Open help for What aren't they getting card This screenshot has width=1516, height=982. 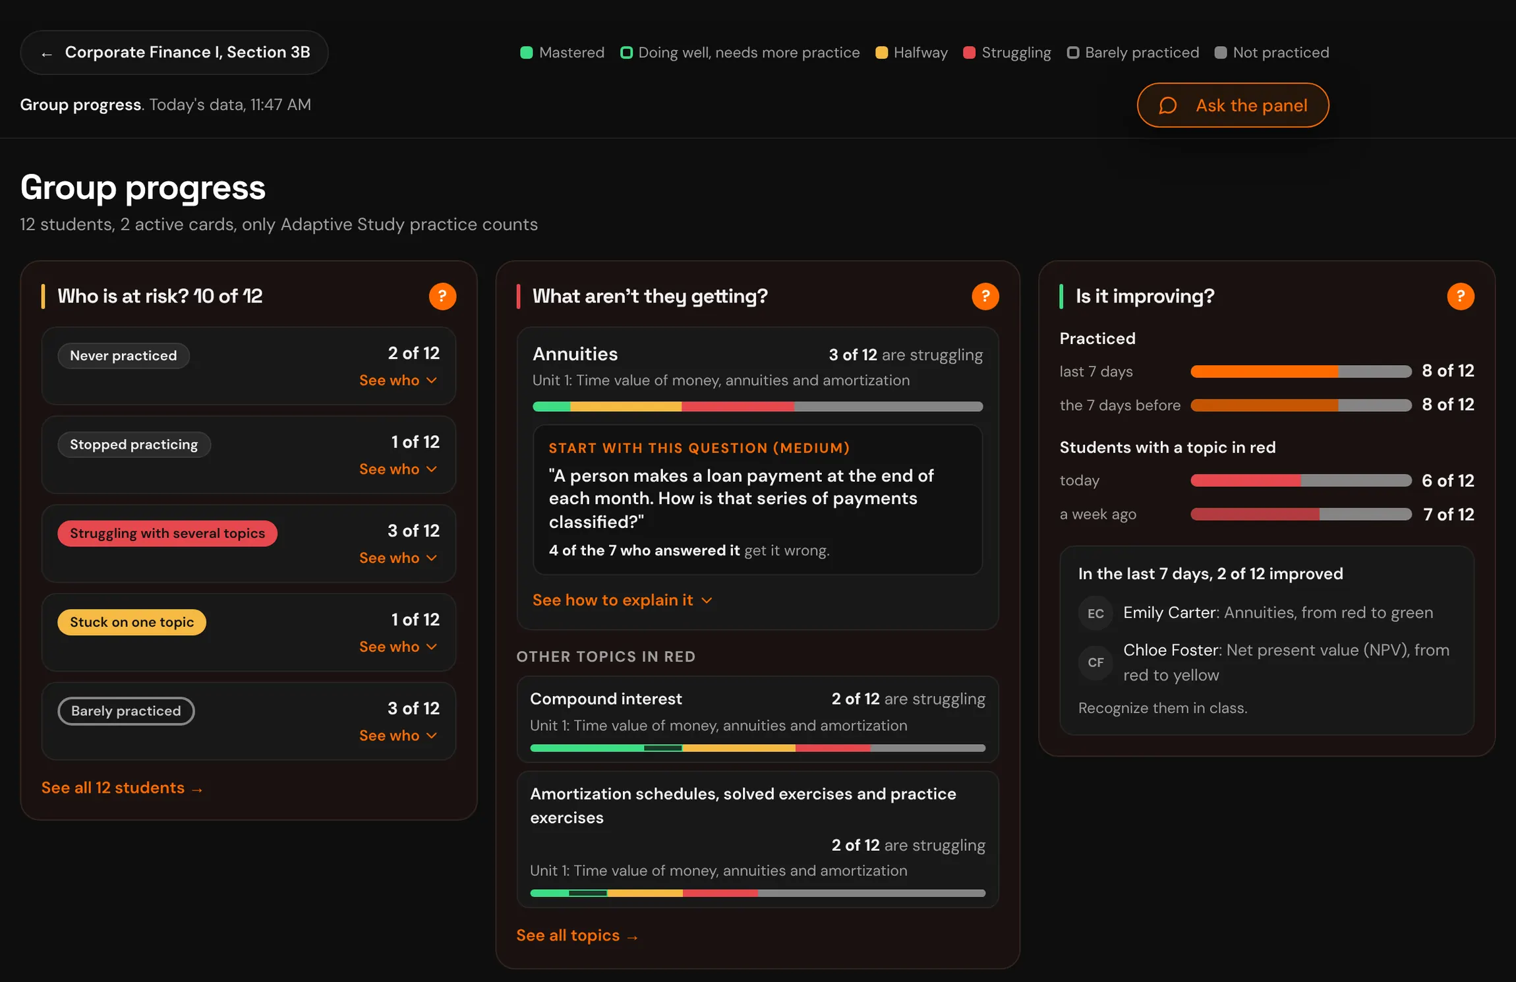coord(985,297)
